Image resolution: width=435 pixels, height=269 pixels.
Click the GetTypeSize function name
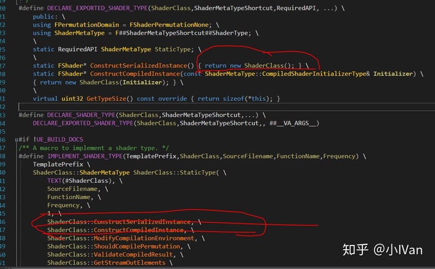pyautogui.click(x=106, y=99)
